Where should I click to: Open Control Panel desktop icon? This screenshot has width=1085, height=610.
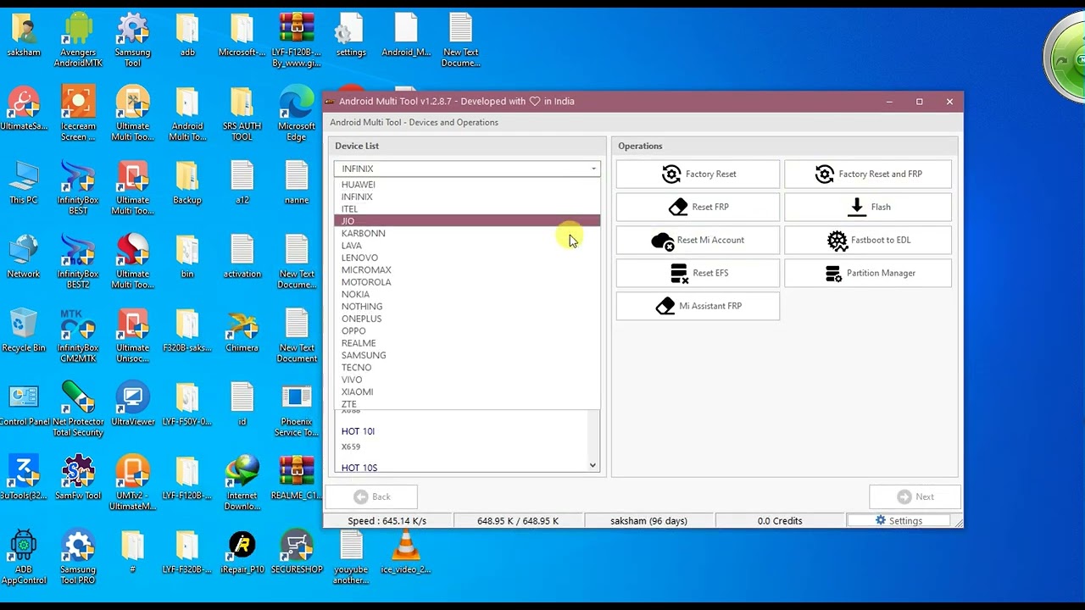[24, 404]
